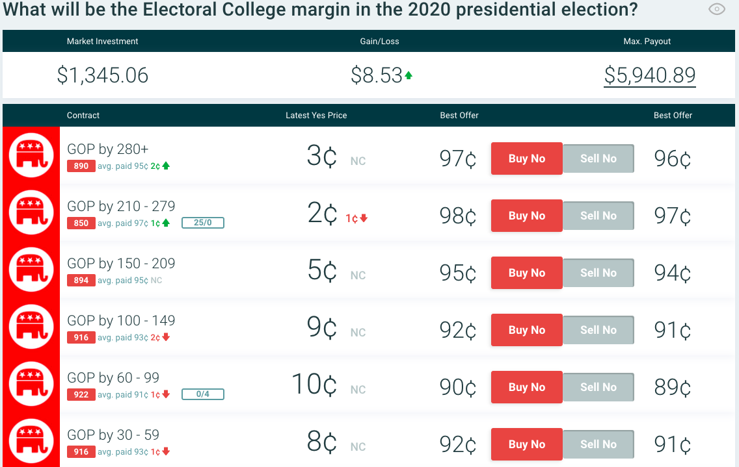Open the $5,940.89 max payout link
Image resolution: width=739 pixels, height=467 pixels.
(x=649, y=75)
